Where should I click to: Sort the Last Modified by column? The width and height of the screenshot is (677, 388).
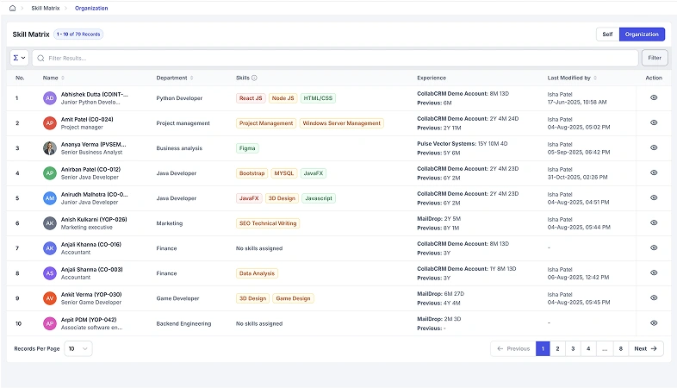(x=595, y=78)
